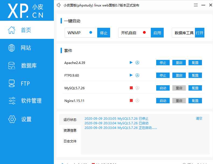Enable 开机自启 with the 启用 button
The height and width of the screenshot is (164, 213).
(157, 33)
